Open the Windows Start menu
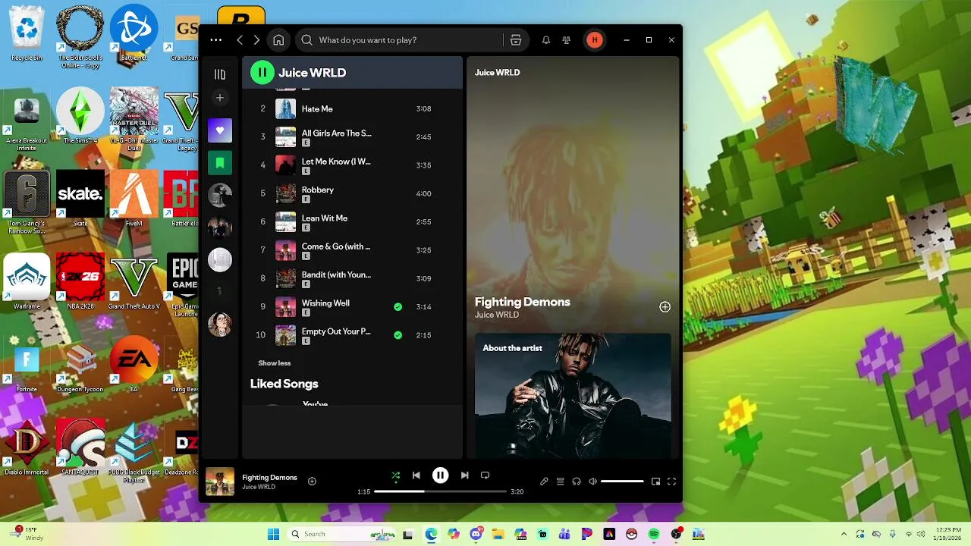 (273, 535)
